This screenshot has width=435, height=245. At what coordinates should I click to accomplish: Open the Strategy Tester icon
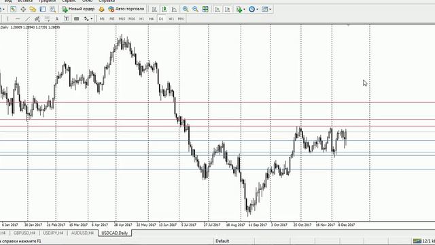tap(53, 9)
